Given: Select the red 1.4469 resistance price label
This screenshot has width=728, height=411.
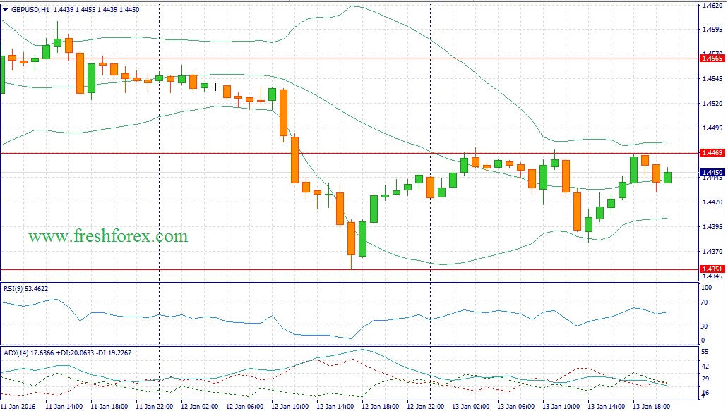Looking at the screenshot, I should [x=710, y=152].
